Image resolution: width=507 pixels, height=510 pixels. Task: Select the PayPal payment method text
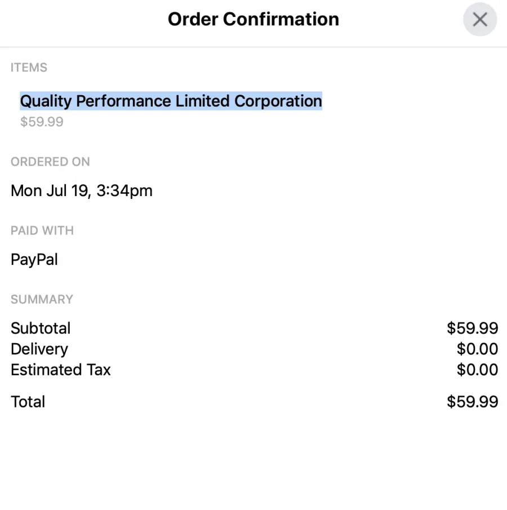coord(34,260)
